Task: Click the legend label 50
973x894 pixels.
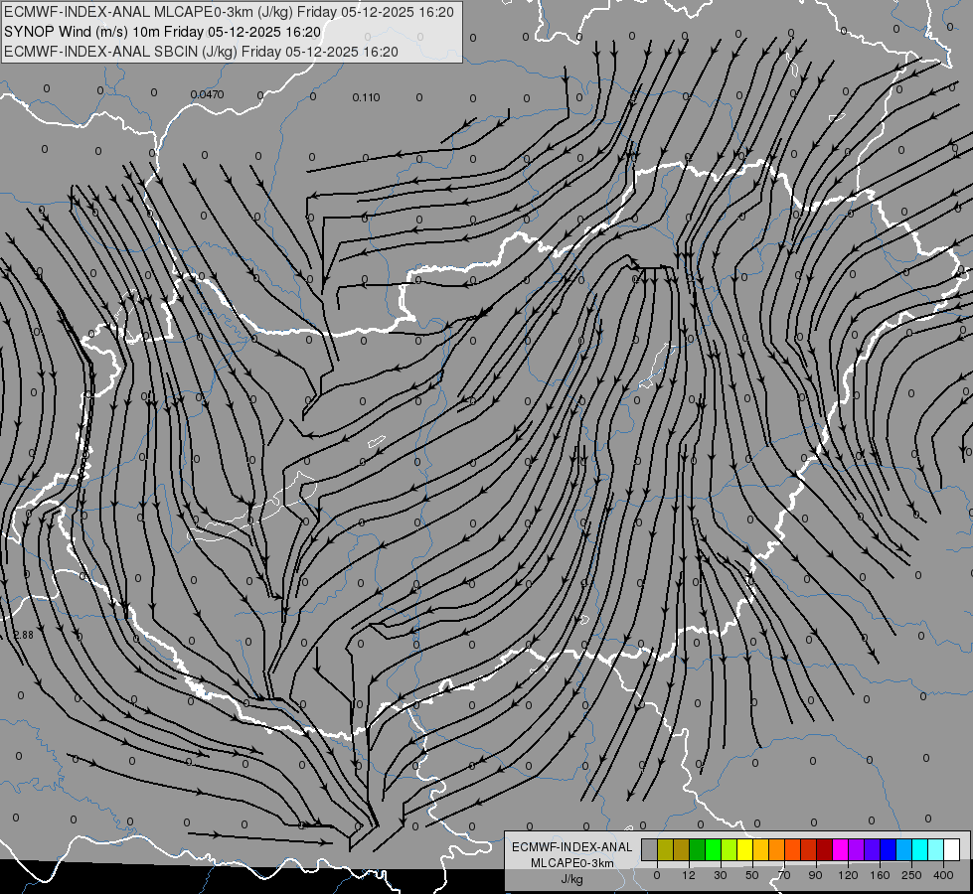Action: (752, 875)
